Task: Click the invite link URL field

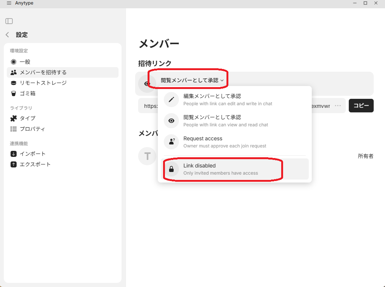Action: [x=149, y=106]
